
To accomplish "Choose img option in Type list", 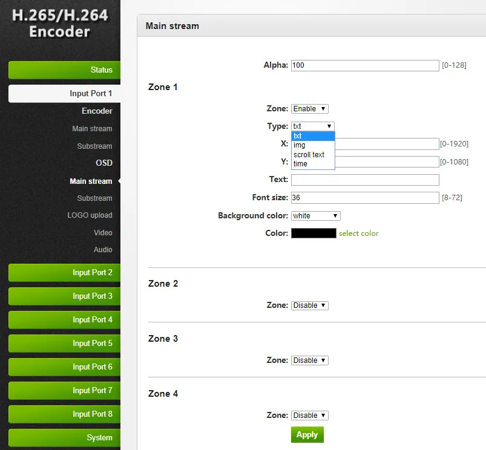I will 313,145.
